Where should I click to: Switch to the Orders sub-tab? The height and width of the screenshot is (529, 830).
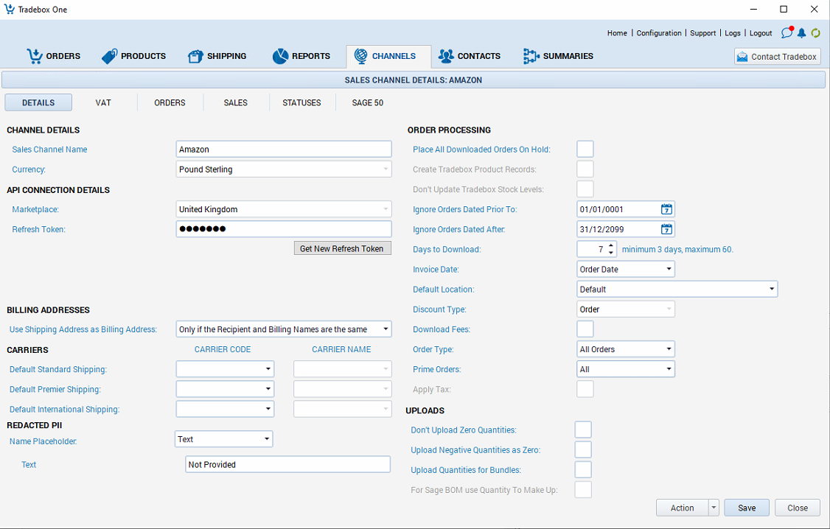pos(170,102)
